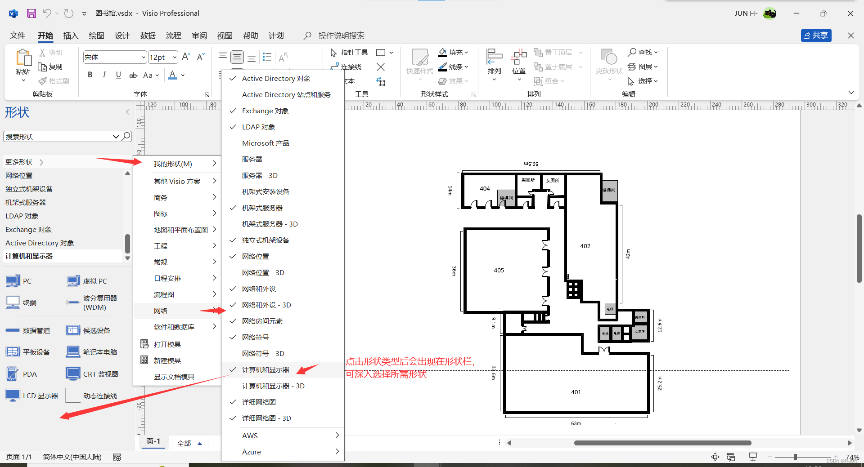Click 更多形状 more shapes

25,162
